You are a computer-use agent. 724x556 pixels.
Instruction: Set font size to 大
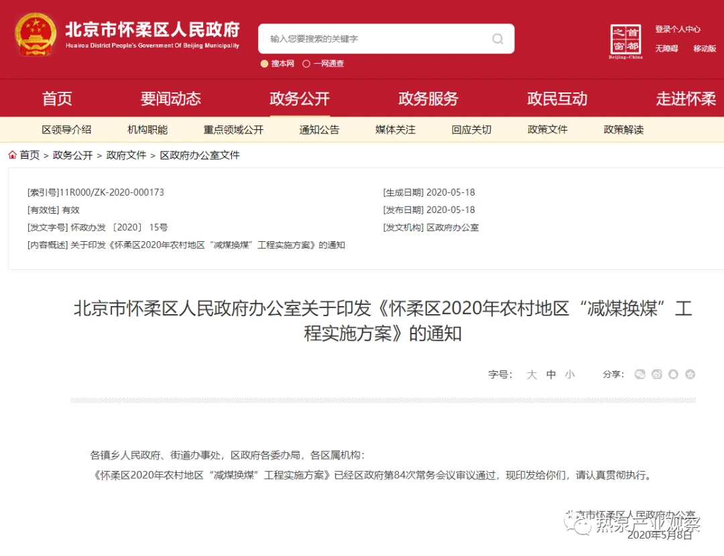532,374
